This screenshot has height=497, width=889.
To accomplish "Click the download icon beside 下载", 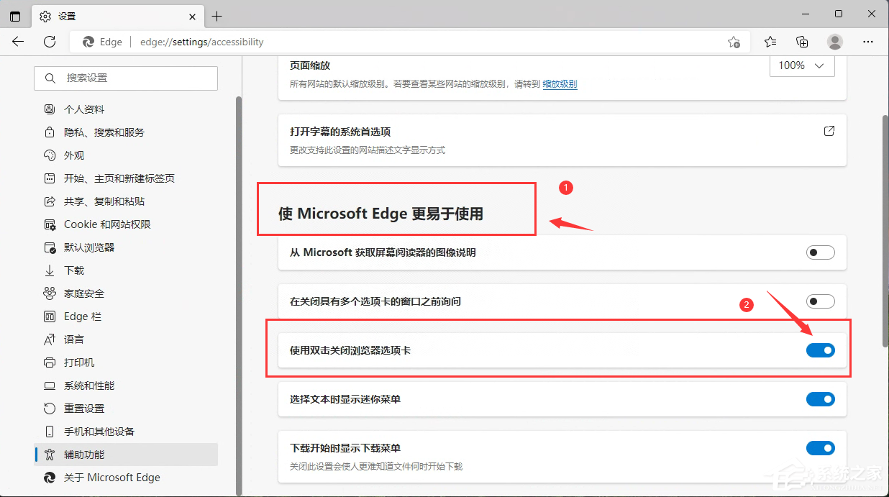I will pyautogui.click(x=50, y=270).
